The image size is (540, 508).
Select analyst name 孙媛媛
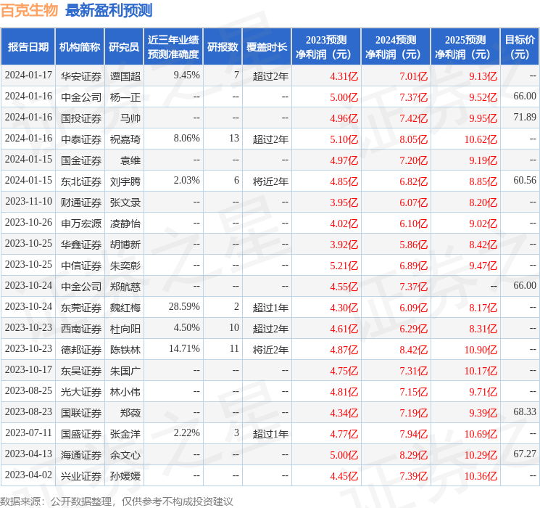[125, 476]
